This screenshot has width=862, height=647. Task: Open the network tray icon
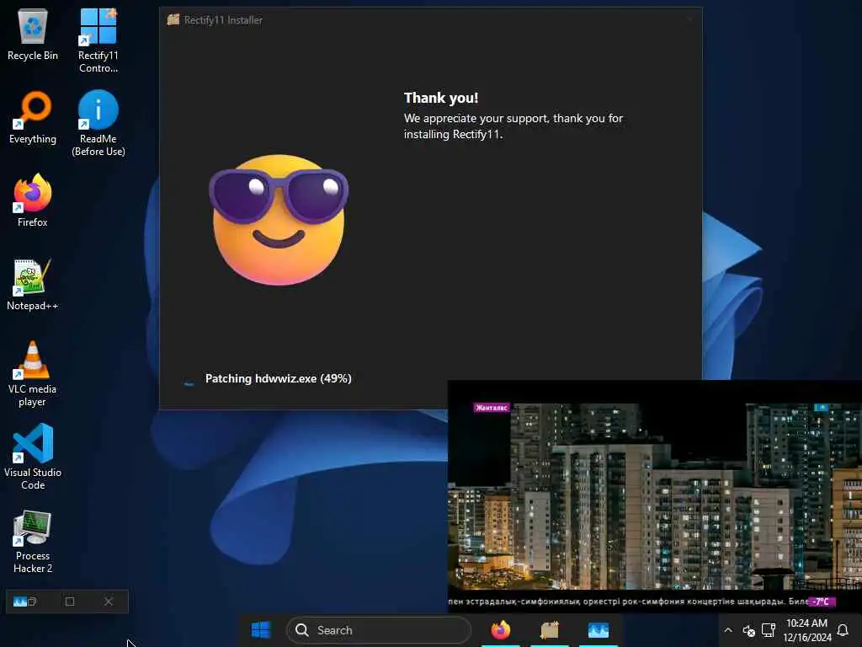pyautogui.click(x=769, y=630)
